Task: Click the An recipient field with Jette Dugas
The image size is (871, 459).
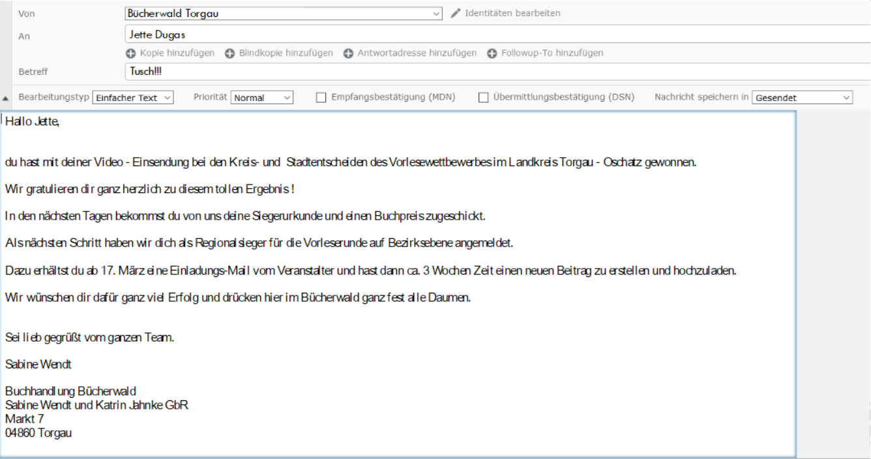Action: coord(497,34)
